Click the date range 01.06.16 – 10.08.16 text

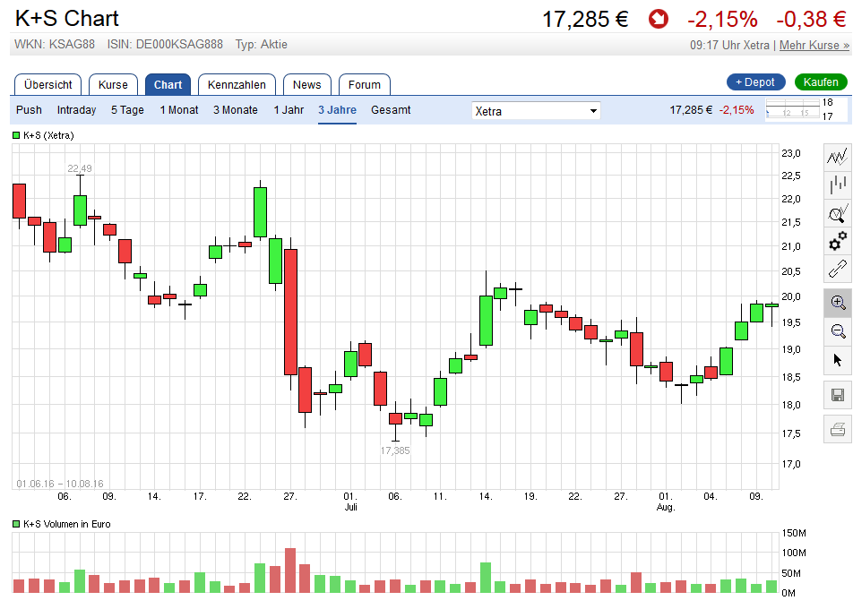[x=60, y=484]
